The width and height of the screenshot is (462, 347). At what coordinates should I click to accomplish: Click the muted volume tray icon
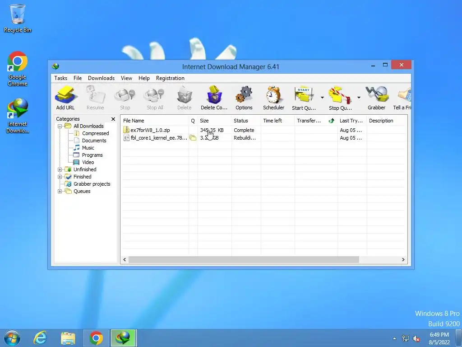pos(416,338)
